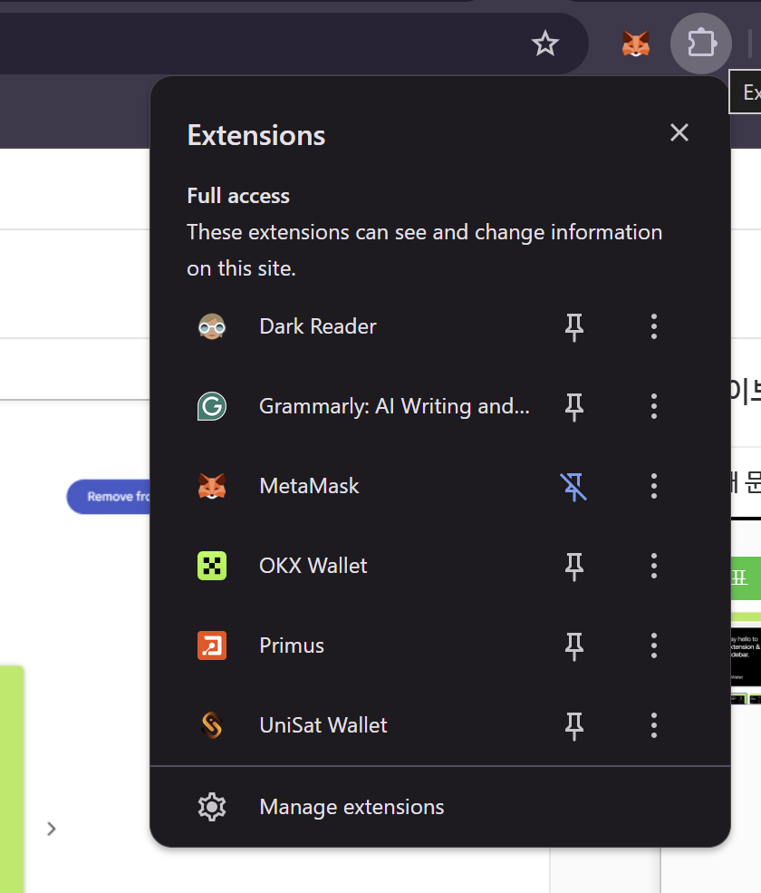
Task: Click the UniSat Wallet S icon
Action: click(212, 725)
